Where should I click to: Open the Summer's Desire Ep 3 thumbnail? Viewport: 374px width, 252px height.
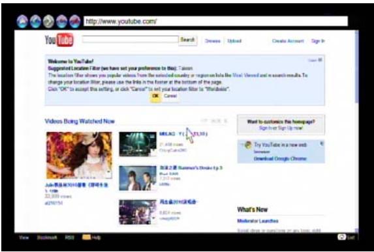pyautogui.click(x=138, y=178)
